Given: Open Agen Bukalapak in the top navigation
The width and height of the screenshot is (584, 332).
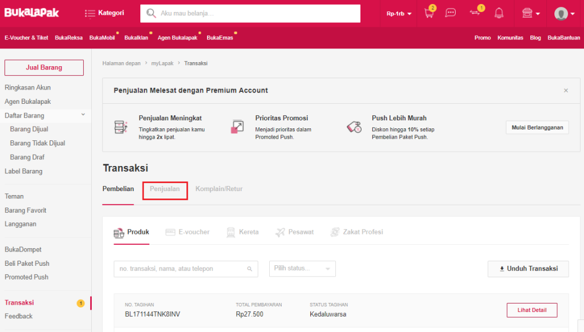Looking at the screenshot, I should 177,38.
